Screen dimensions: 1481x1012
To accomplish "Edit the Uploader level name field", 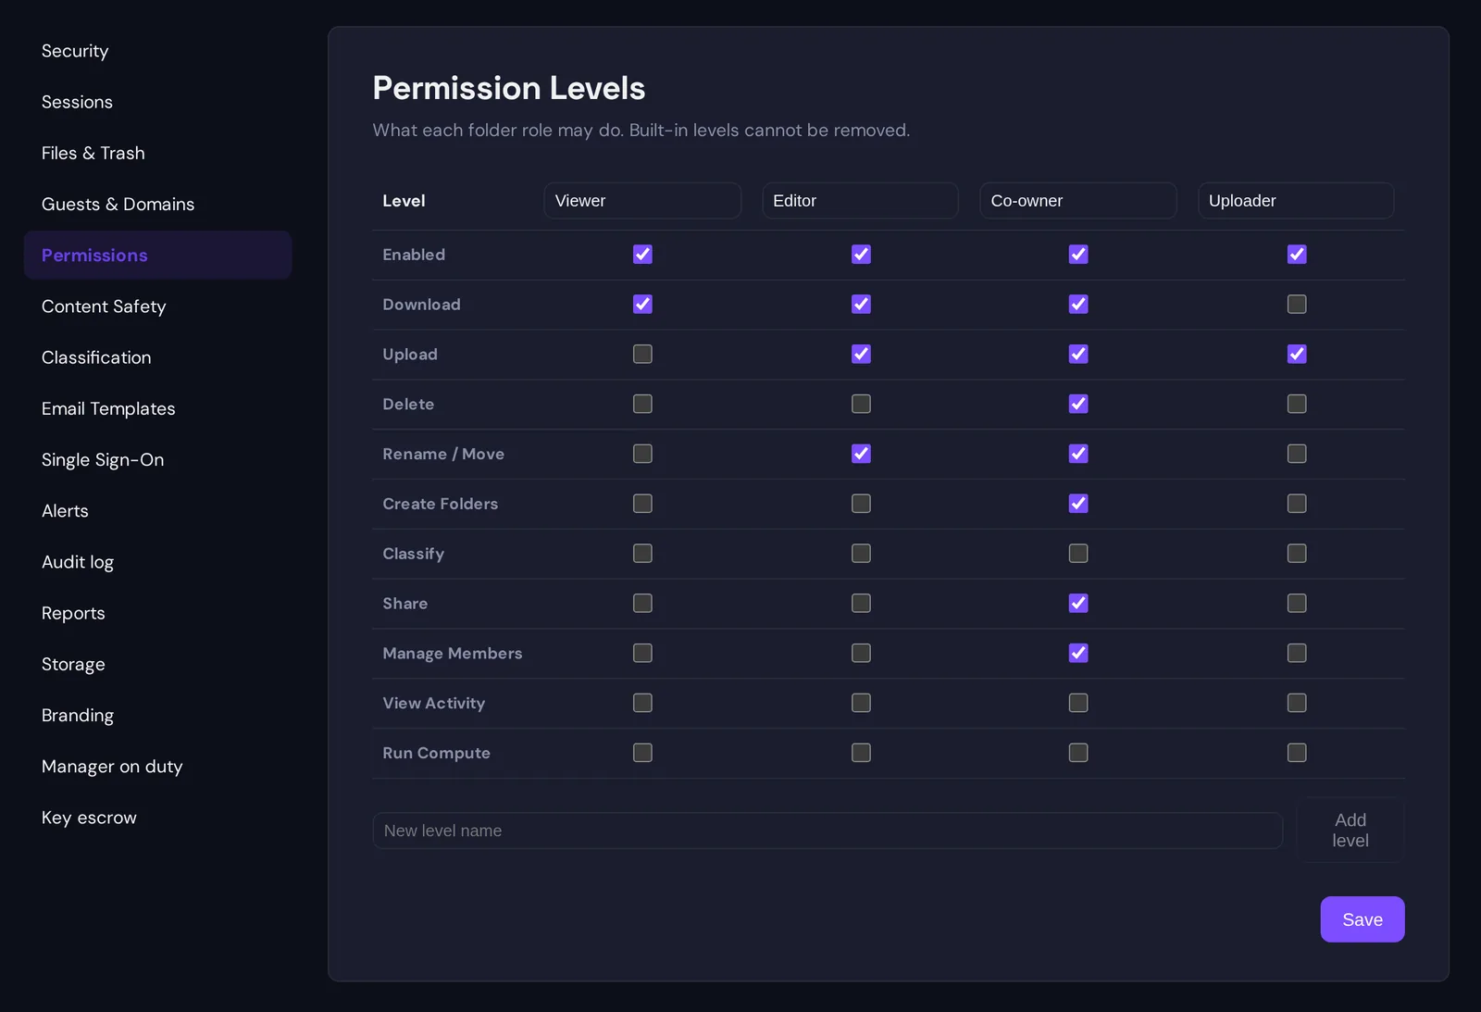I will tap(1296, 201).
